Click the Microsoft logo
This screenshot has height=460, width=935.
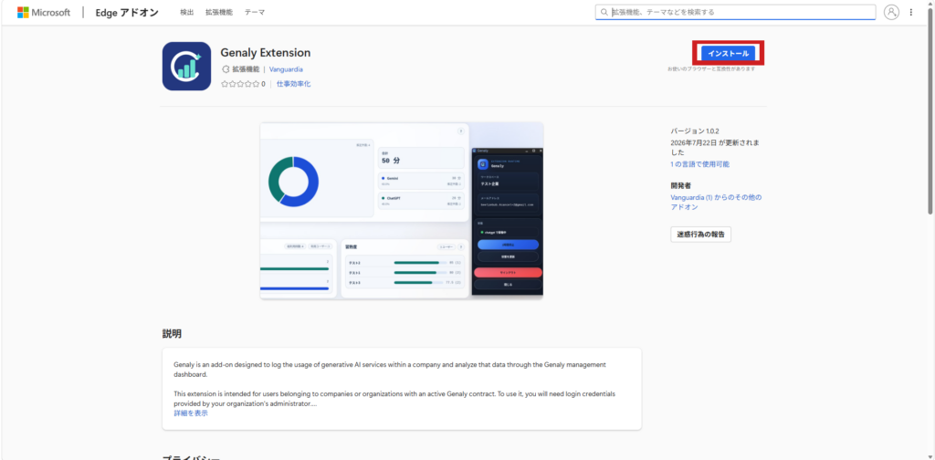click(44, 12)
